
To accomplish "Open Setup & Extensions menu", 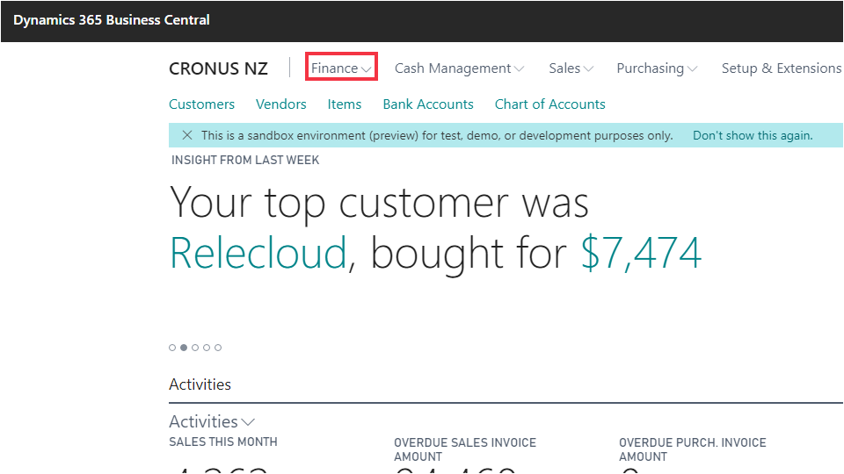I will (x=782, y=68).
